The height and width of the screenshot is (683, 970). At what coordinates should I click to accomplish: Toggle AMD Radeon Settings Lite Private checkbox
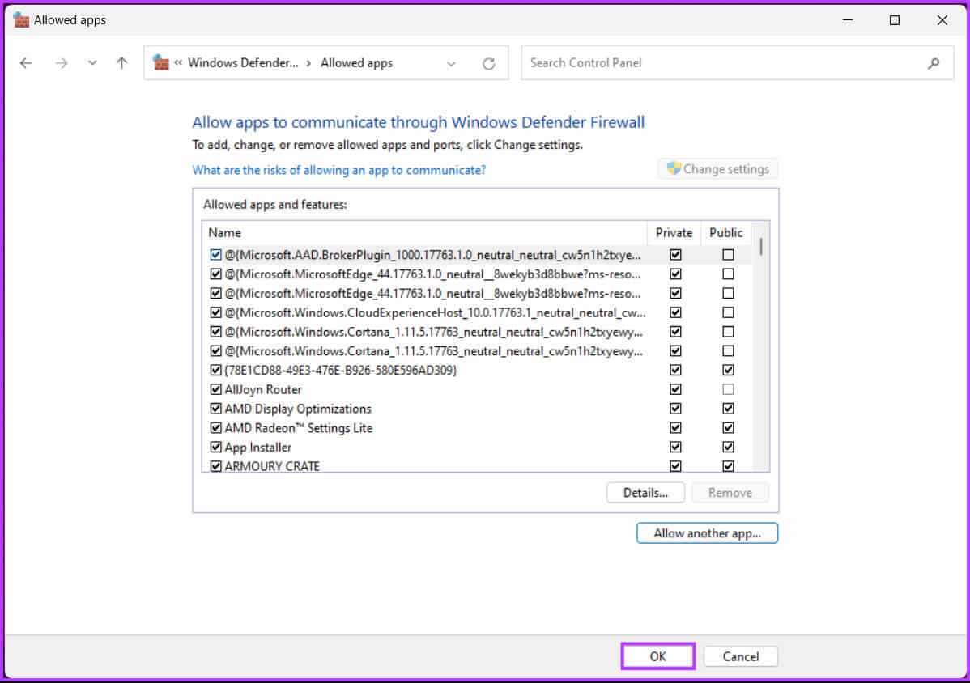pos(675,428)
